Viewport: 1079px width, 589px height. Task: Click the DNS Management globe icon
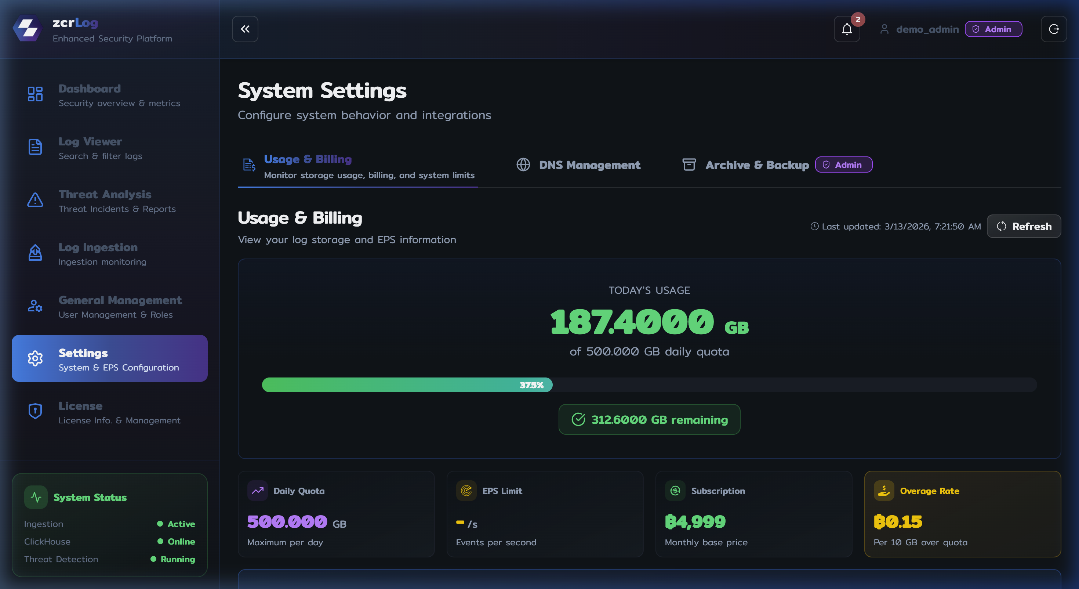pyautogui.click(x=523, y=165)
